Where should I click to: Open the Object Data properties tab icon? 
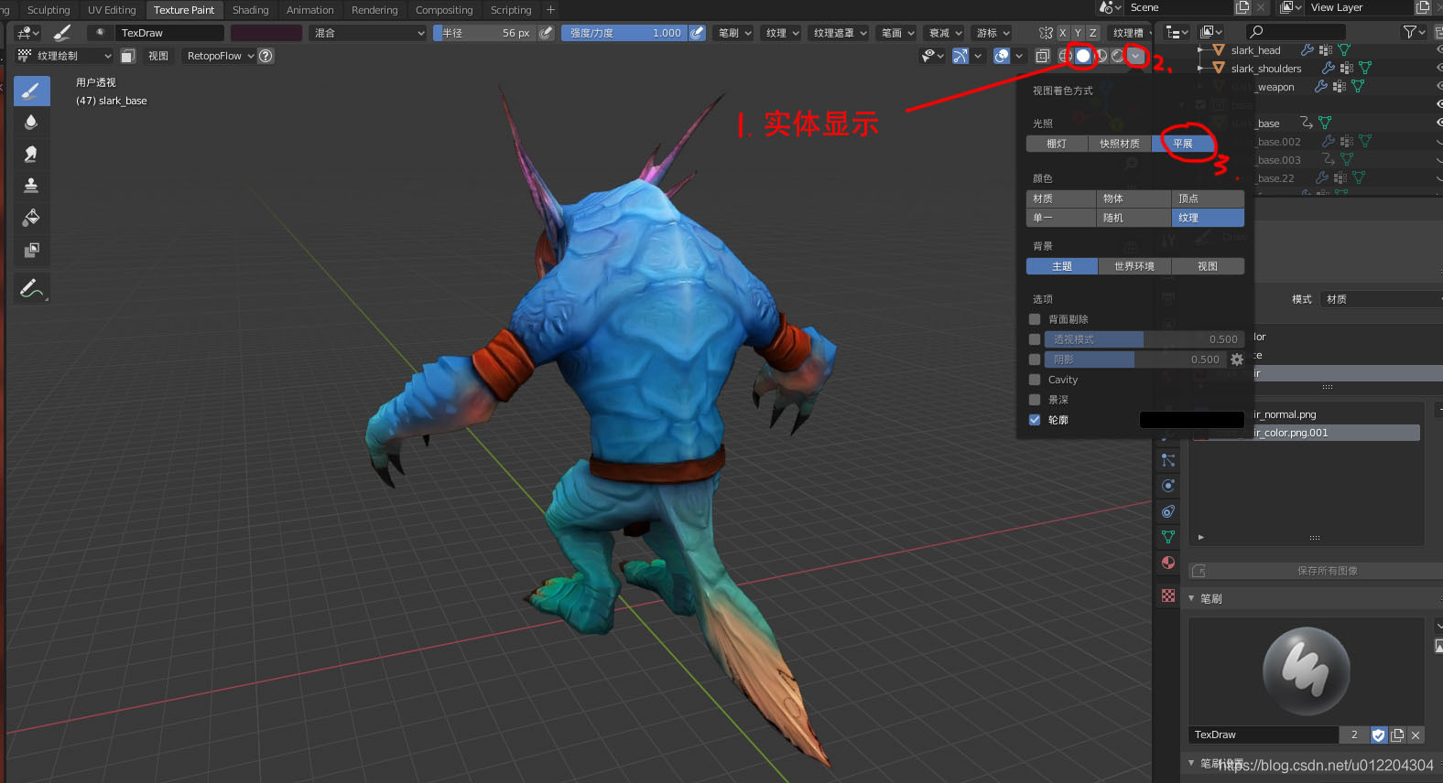[1168, 537]
